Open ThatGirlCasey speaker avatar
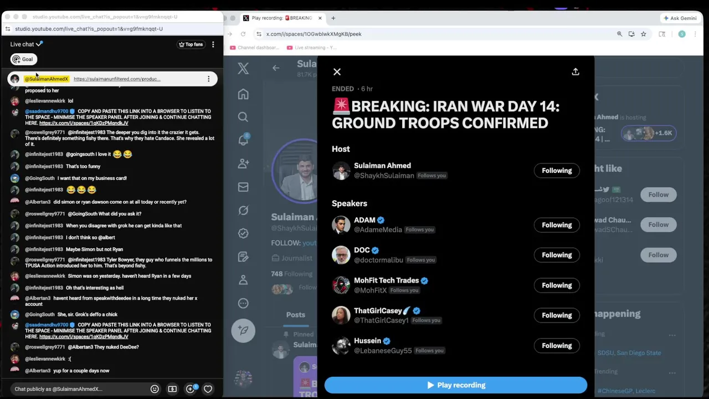 (341, 315)
